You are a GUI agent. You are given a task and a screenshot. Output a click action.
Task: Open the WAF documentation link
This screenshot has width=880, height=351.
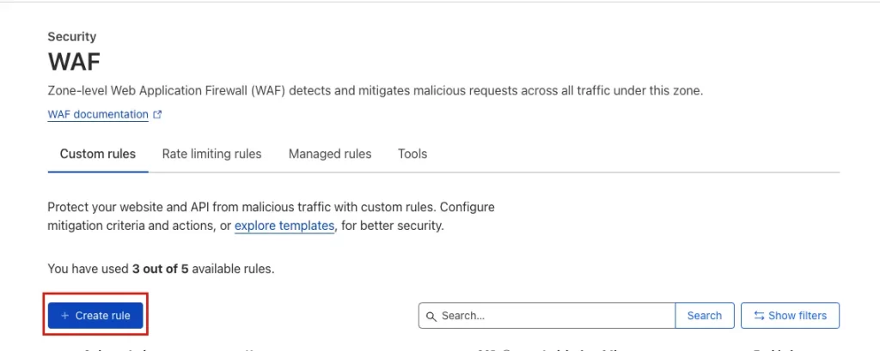click(x=97, y=114)
